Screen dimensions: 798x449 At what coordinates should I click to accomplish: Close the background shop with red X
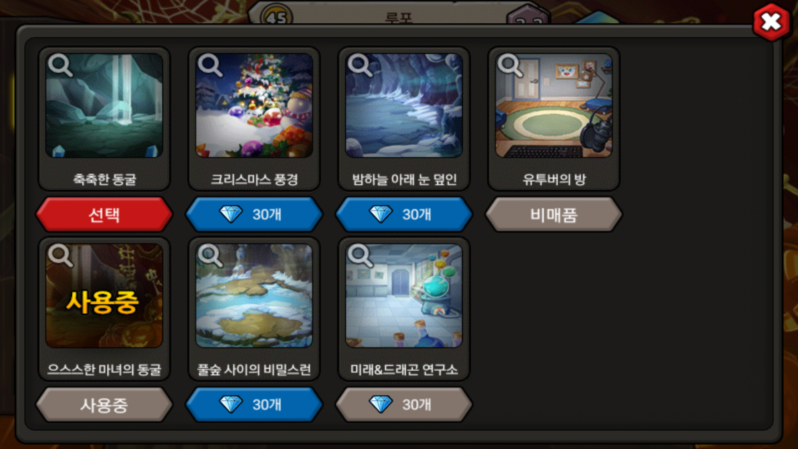click(771, 22)
